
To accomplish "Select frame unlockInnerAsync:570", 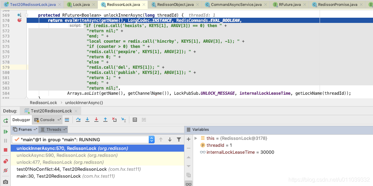I will click(97, 149).
